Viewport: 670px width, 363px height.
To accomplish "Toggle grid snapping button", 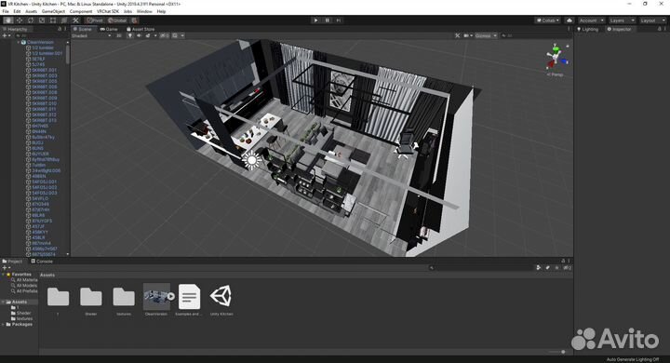I will coord(134,20).
